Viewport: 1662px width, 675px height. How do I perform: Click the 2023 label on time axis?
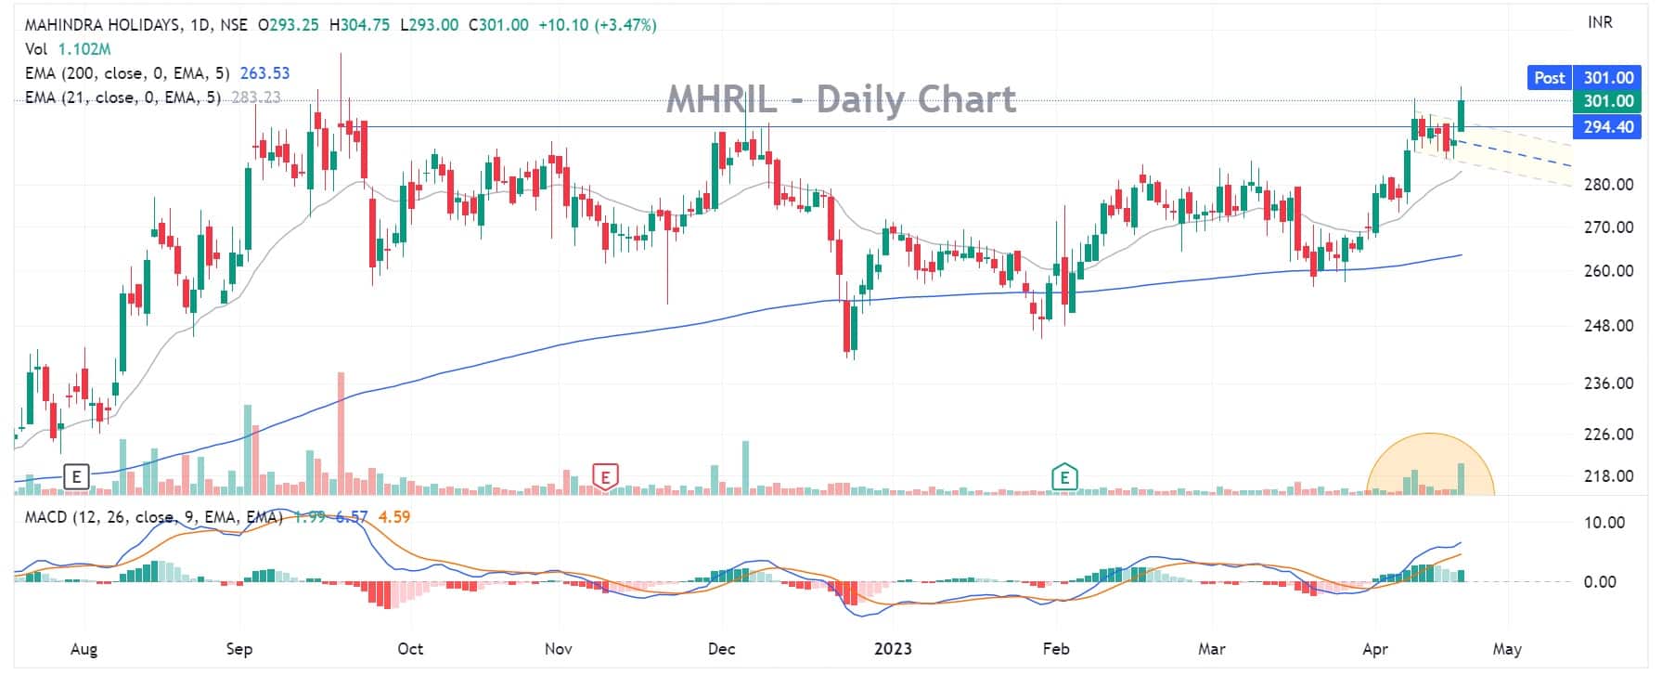coord(893,649)
